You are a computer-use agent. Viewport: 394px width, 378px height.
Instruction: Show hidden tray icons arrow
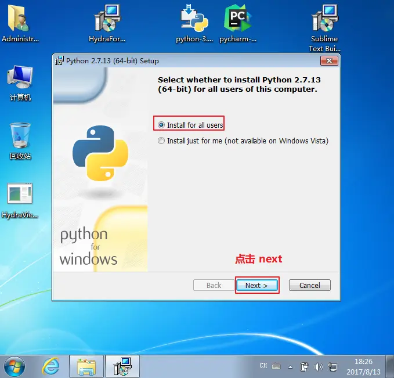[x=290, y=367]
